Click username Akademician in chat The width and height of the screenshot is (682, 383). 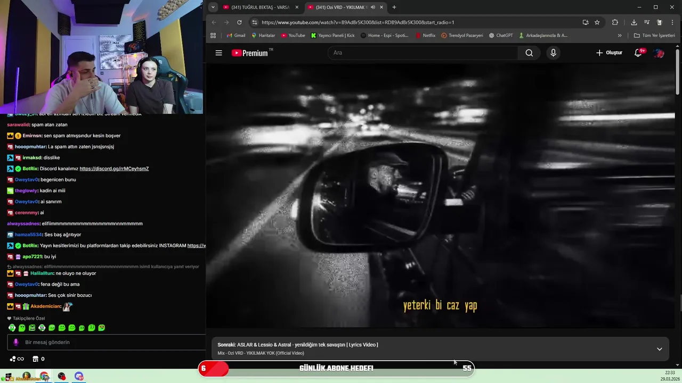[x=45, y=306]
